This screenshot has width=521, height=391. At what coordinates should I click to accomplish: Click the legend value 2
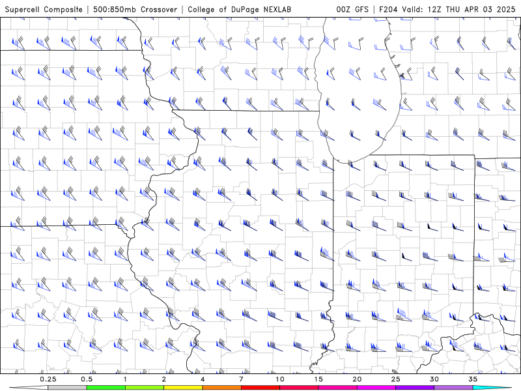tap(164, 379)
